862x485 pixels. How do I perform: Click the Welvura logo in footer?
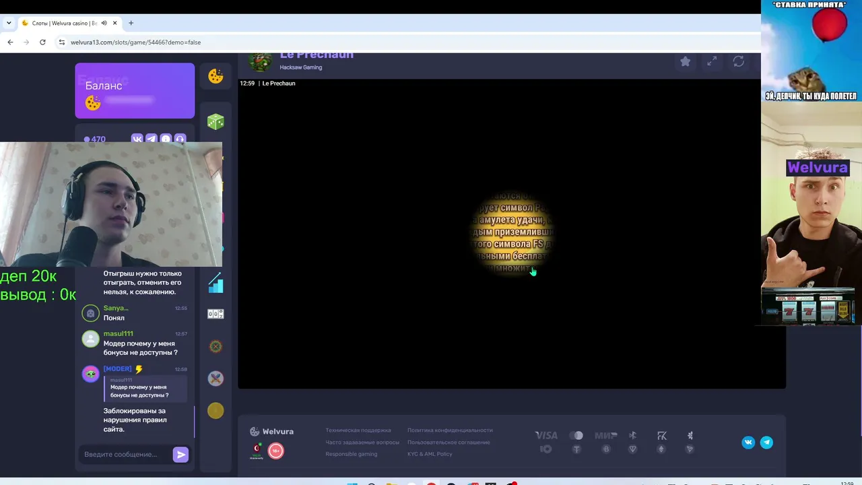[x=271, y=432]
